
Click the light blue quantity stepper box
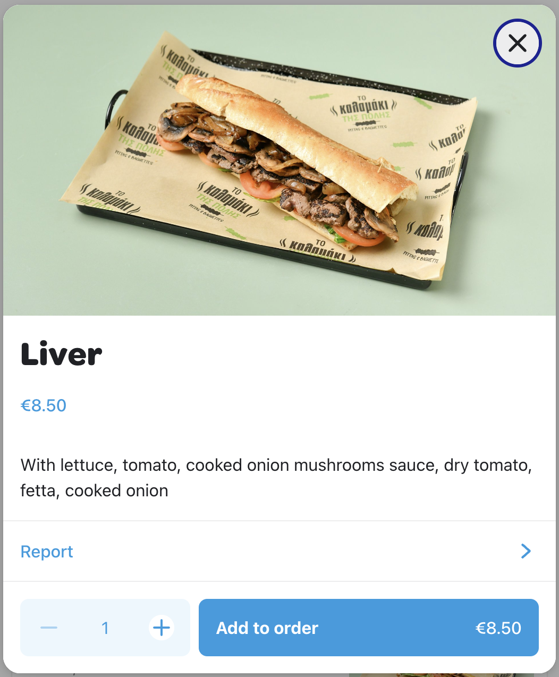[105, 628]
